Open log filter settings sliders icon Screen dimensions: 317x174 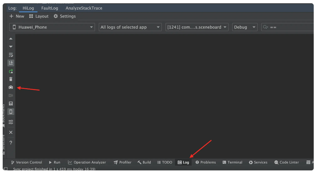coord(11,122)
